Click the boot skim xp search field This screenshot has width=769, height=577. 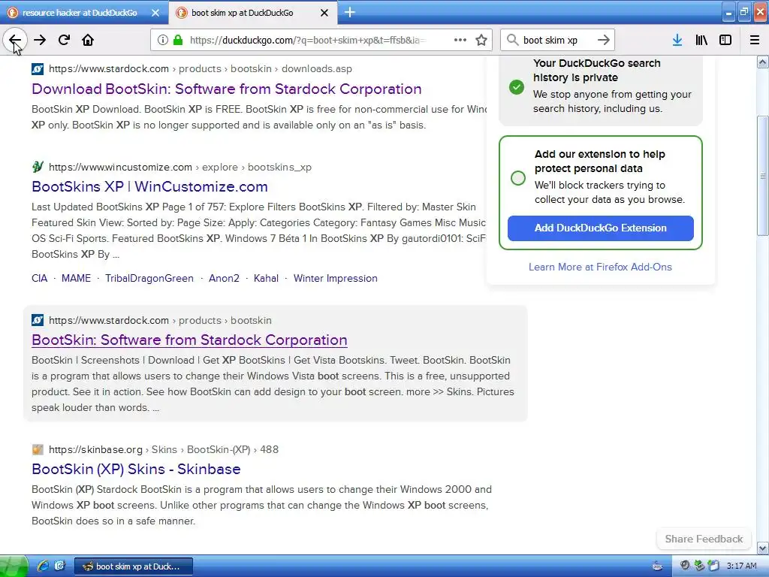(x=557, y=40)
